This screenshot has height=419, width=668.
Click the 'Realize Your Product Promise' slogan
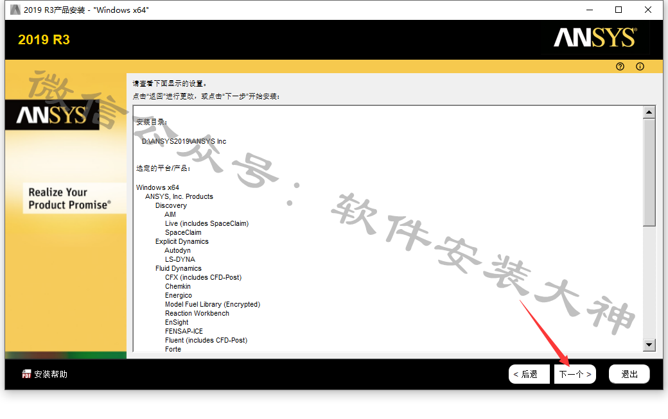coord(70,199)
